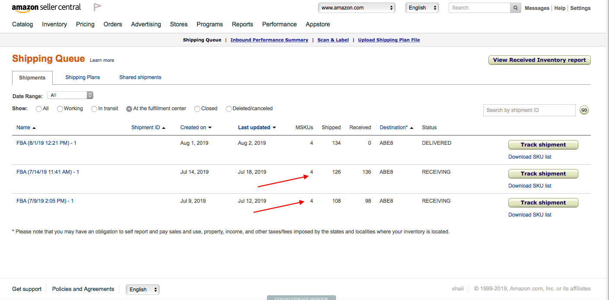Open Policies and Agreements footer link

click(83, 289)
